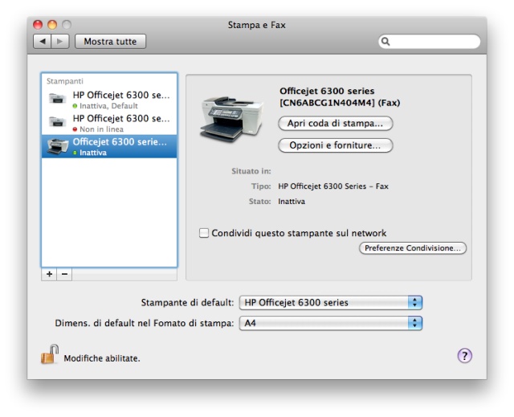
Task: Minimize the window with the yellow button
Action: click(52, 25)
